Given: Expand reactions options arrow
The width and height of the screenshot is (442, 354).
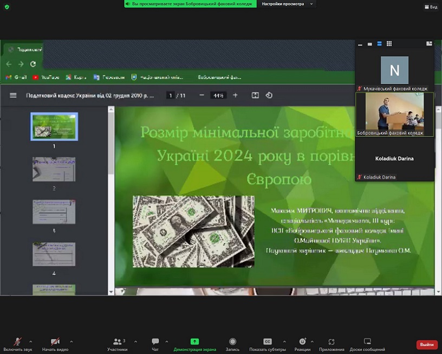Looking at the screenshot, I should pyautogui.click(x=312, y=342).
